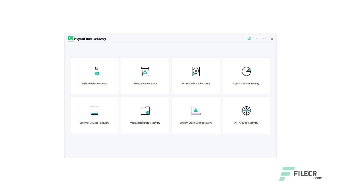This screenshot has width=341, height=191.
Task: Choose the Formatted Disk Recovery tile
Action: point(196,76)
